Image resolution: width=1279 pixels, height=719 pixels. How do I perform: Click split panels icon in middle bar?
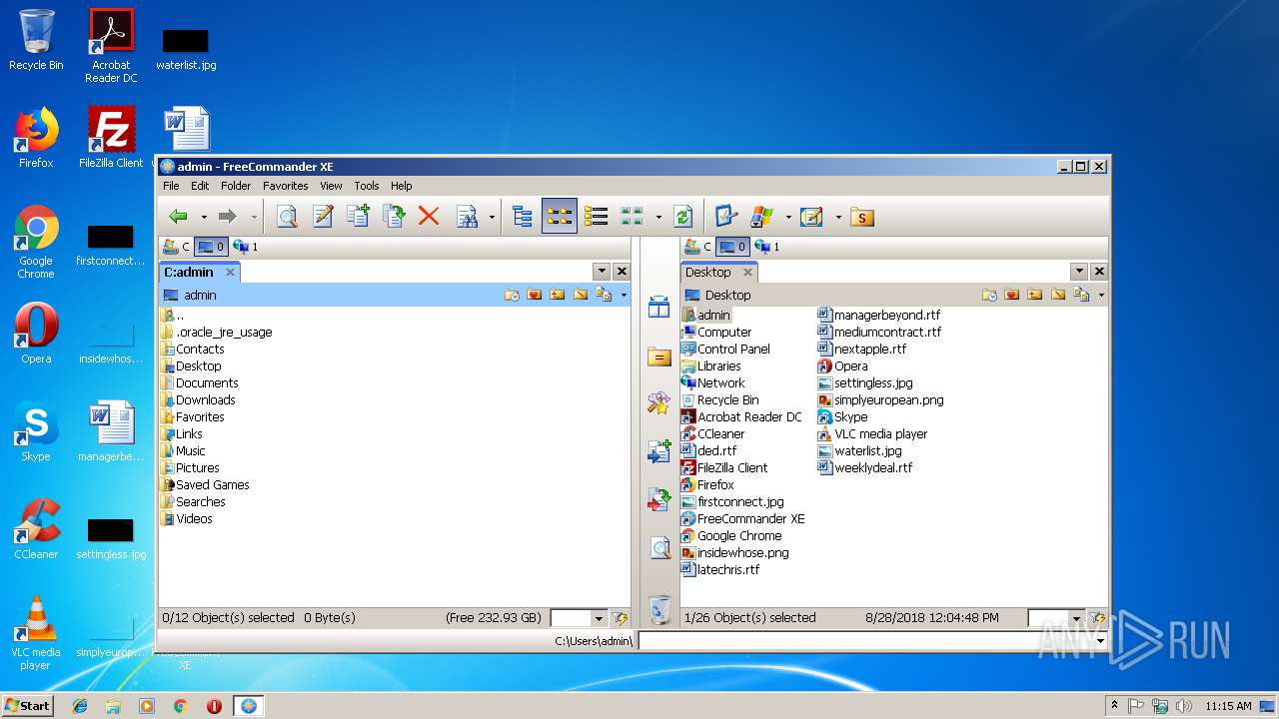[x=659, y=307]
